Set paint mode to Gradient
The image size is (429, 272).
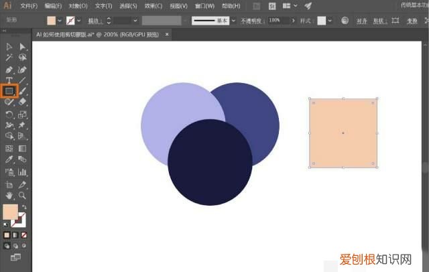coord(15,235)
